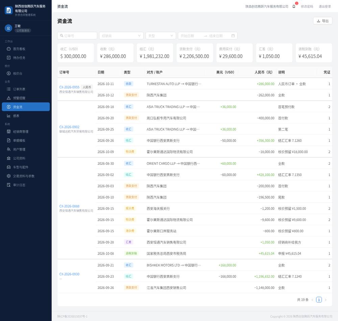Click the next page arrow
Image resolution: width=338 pixels, height=321 pixels.
point(325,300)
